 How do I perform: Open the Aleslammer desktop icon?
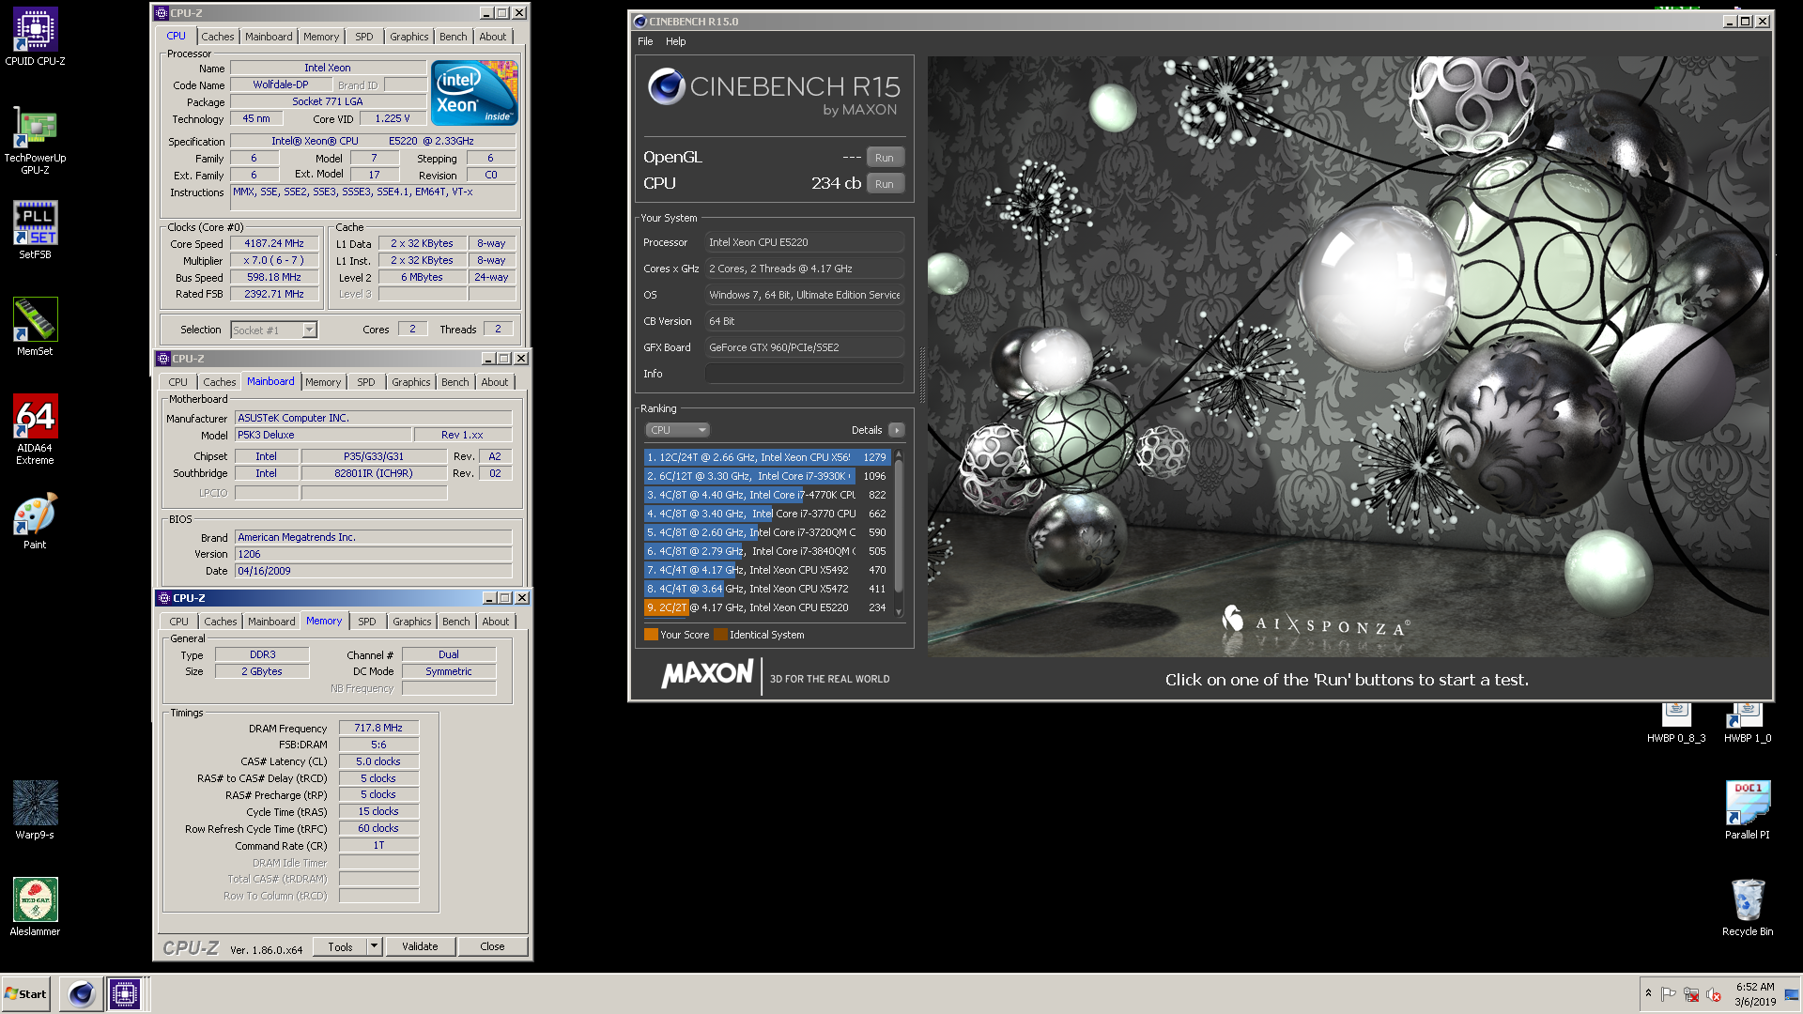35,906
